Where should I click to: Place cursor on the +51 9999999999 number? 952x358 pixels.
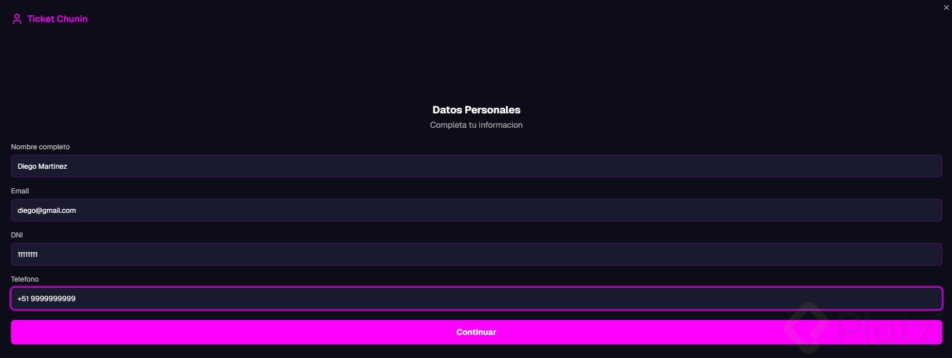[x=46, y=299]
